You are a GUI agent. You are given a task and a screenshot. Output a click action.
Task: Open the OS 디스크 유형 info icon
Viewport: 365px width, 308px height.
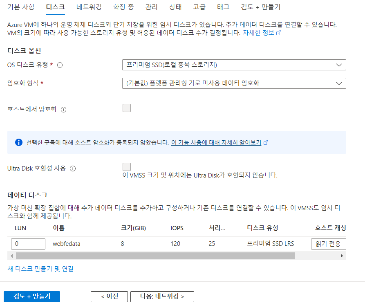click(60, 65)
